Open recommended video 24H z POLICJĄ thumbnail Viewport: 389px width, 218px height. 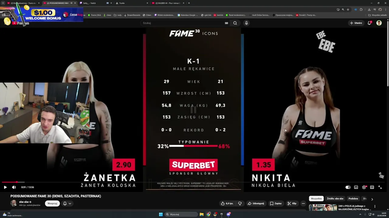pos(323,208)
